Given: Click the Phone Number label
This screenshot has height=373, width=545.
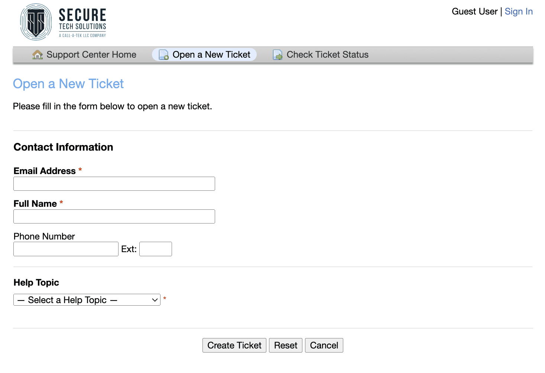Looking at the screenshot, I should tap(44, 237).
